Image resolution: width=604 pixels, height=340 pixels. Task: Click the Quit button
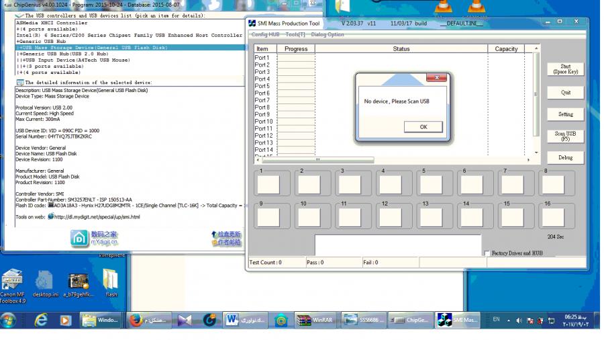pos(565,93)
